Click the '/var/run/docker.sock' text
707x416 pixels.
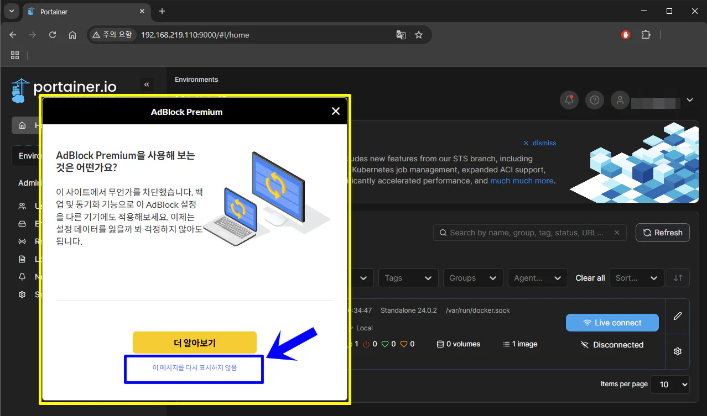coord(478,310)
